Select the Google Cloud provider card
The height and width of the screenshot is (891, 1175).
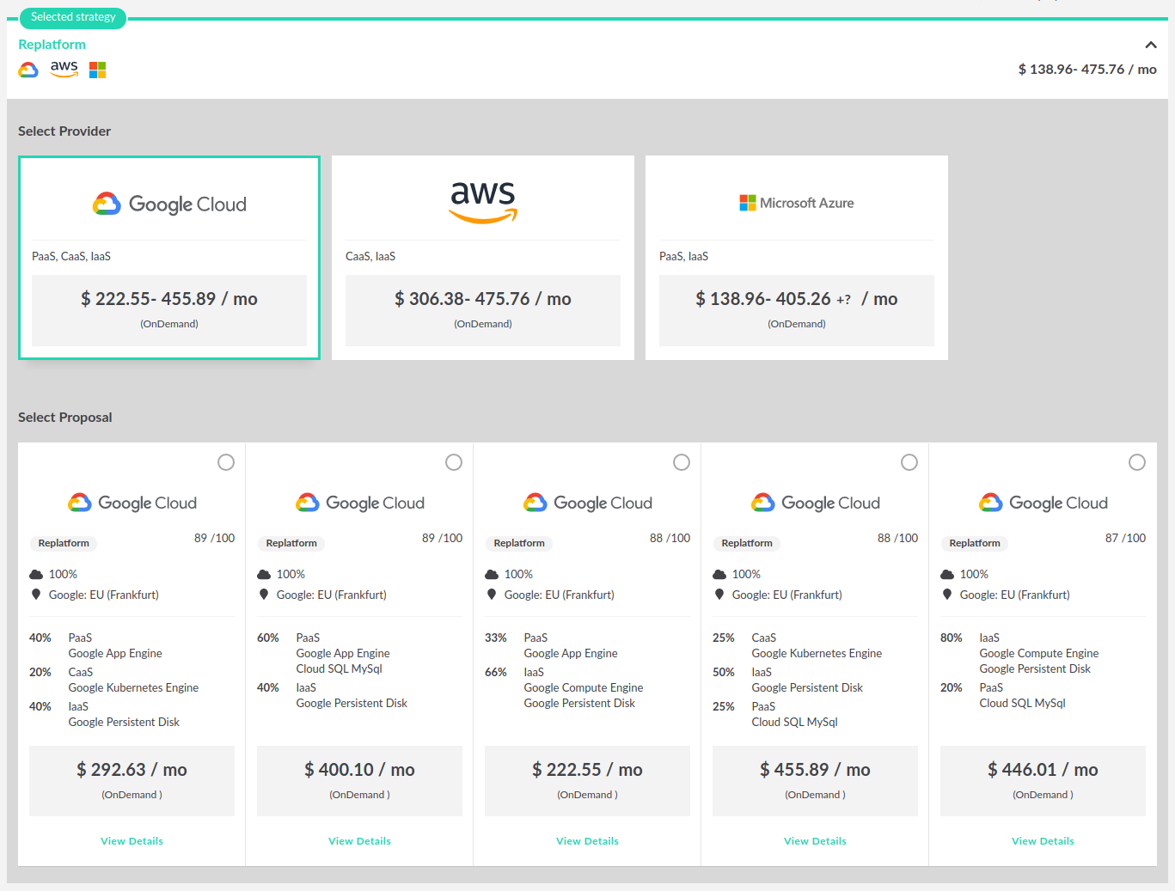[x=169, y=258]
